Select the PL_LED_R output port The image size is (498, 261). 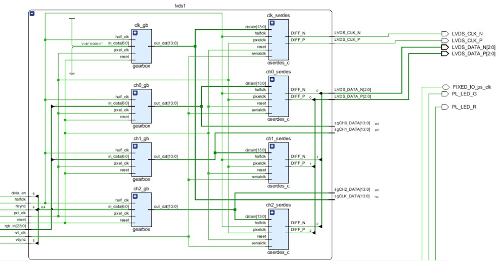445,107
